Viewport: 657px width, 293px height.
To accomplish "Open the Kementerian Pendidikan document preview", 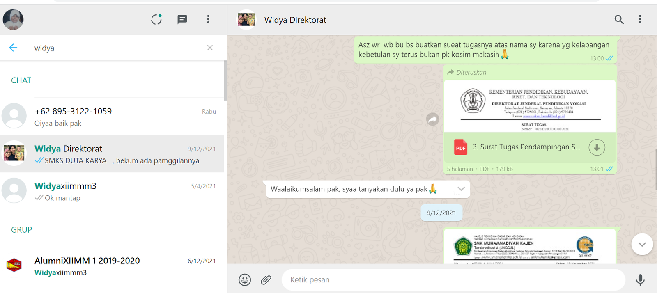I will [x=530, y=106].
